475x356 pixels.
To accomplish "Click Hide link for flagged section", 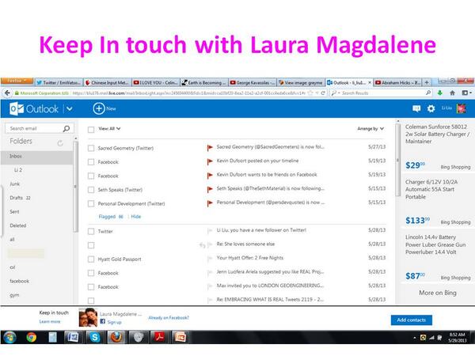I will click(x=136, y=217).
